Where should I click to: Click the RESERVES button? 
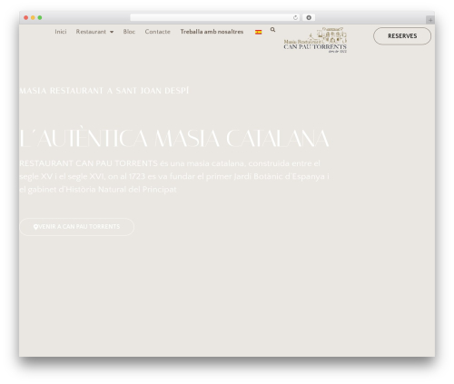402,36
